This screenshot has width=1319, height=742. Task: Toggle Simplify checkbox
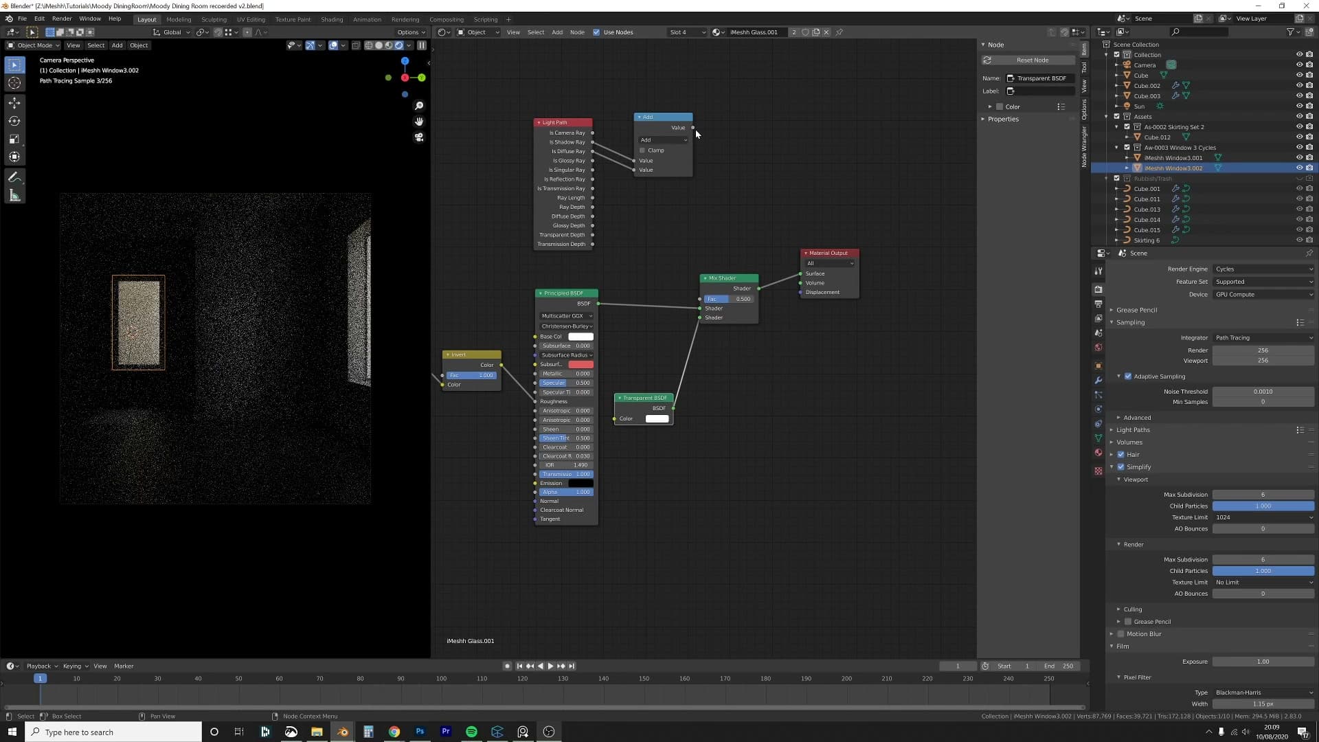[1121, 467]
